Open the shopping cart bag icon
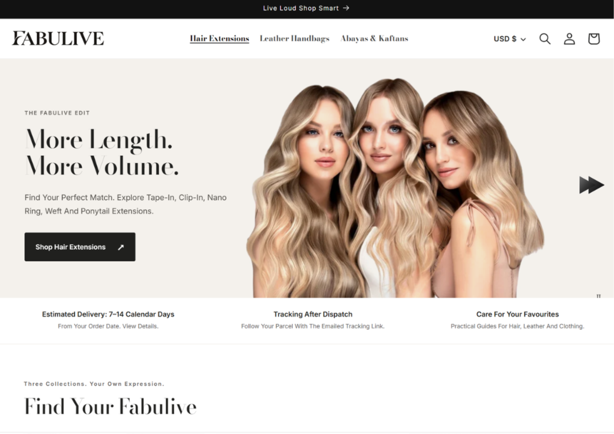 click(x=594, y=39)
